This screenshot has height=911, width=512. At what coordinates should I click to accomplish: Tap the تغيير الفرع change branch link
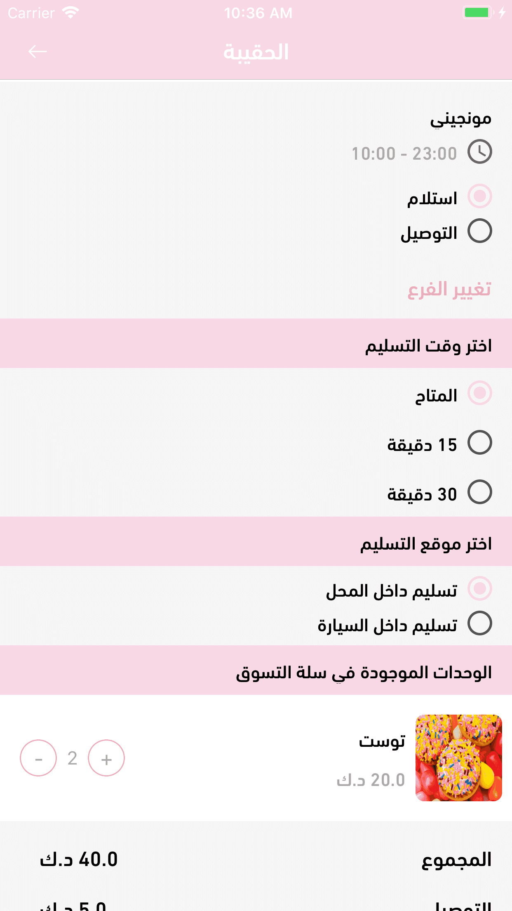point(449,289)
